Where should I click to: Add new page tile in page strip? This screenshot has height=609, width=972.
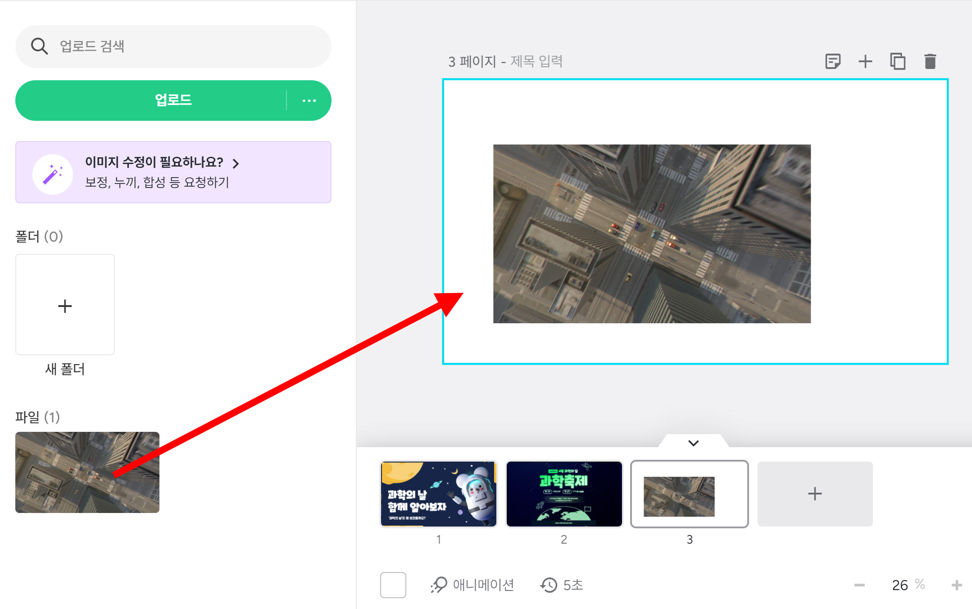point(814,494)
